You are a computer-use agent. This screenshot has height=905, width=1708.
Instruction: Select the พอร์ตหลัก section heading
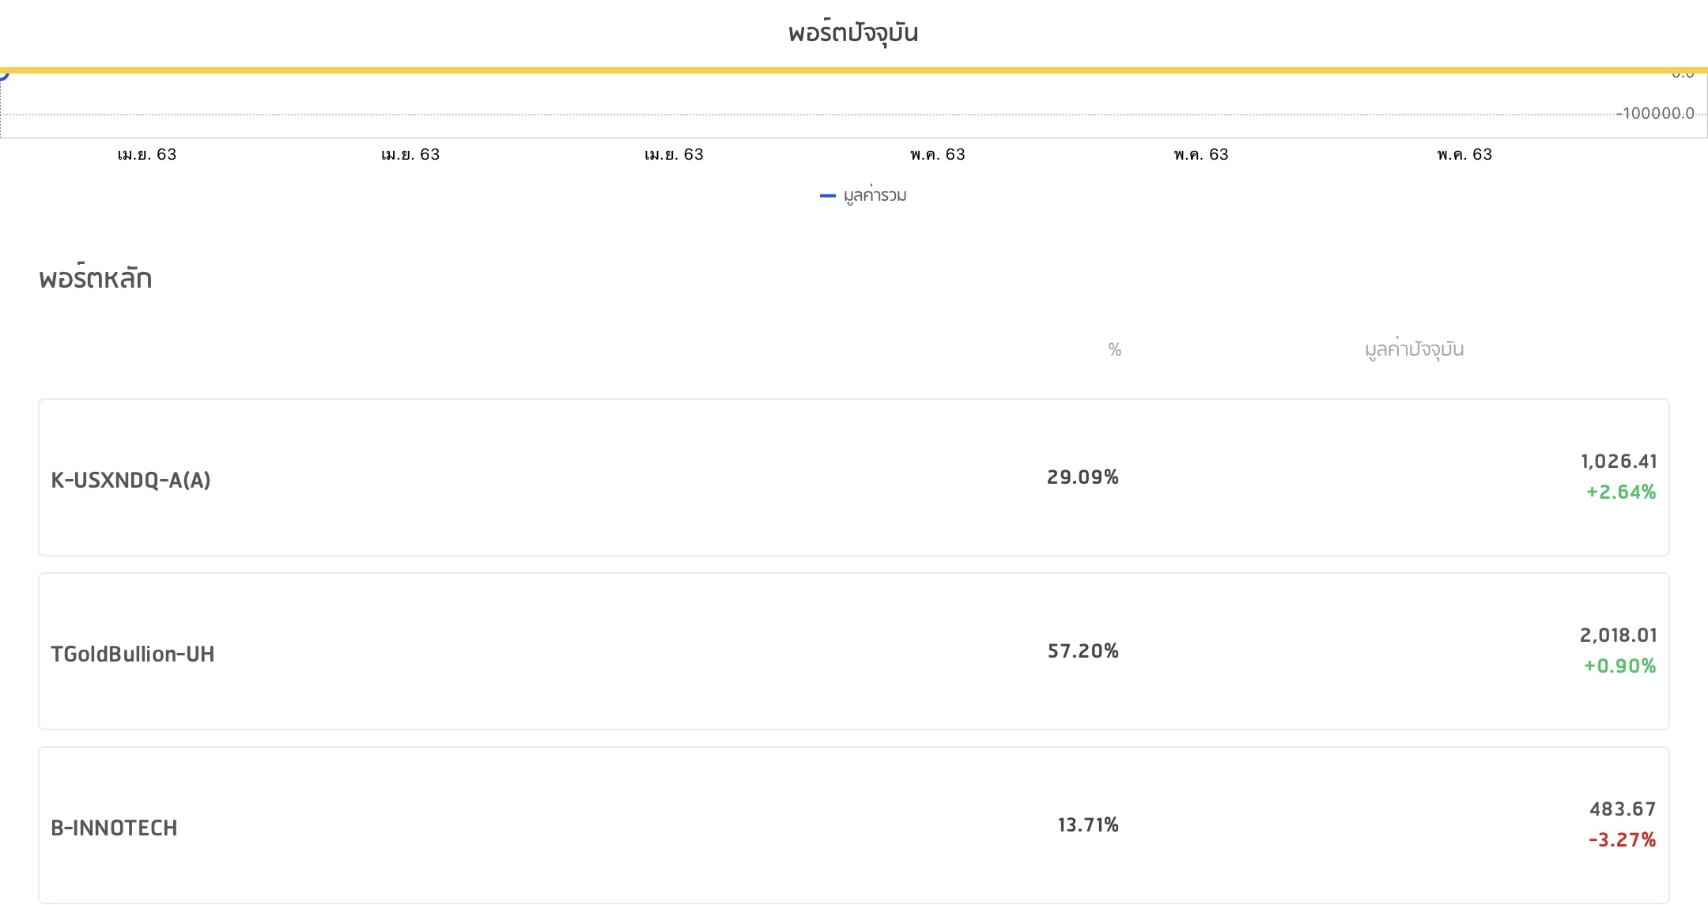pos(95,278)
